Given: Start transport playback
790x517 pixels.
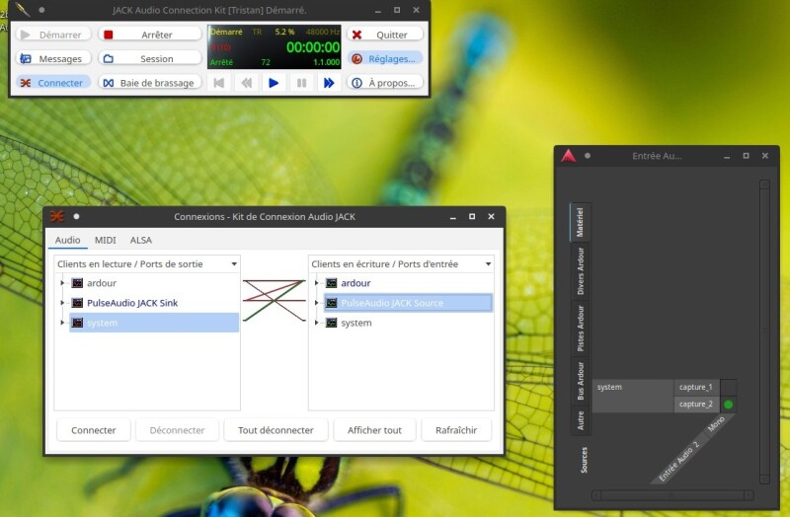Looking at the screenshot, I should 274,83.
